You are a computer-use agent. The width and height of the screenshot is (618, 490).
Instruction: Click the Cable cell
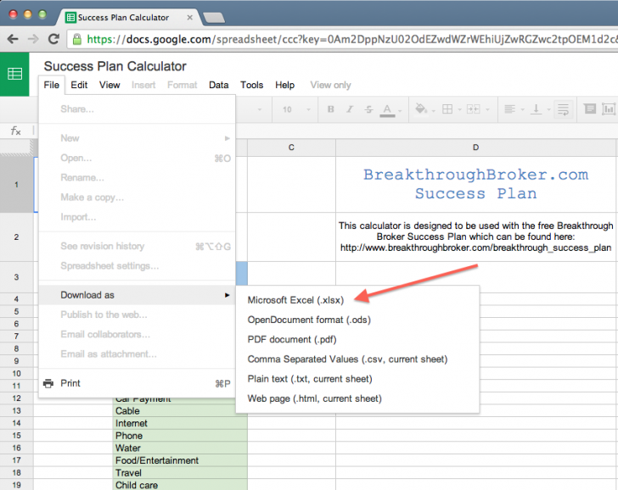coord(180,411)
